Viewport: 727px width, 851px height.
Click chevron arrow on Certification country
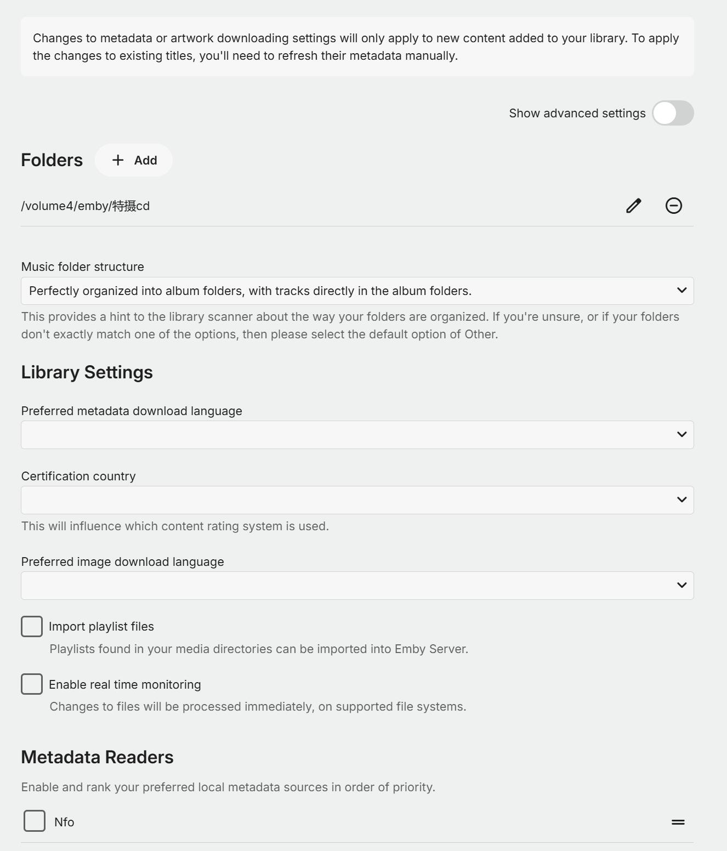pos(681,500)
